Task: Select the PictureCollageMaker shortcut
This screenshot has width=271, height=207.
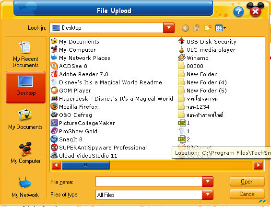Action: tap(83, 123)
